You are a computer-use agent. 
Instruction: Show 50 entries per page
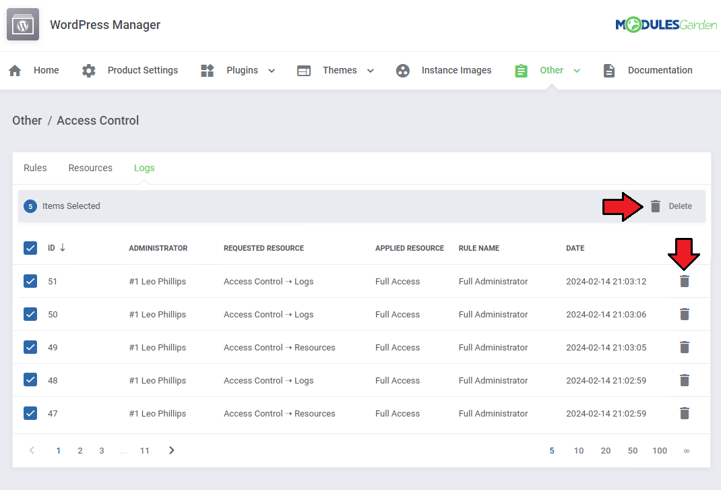click(633, 451)
